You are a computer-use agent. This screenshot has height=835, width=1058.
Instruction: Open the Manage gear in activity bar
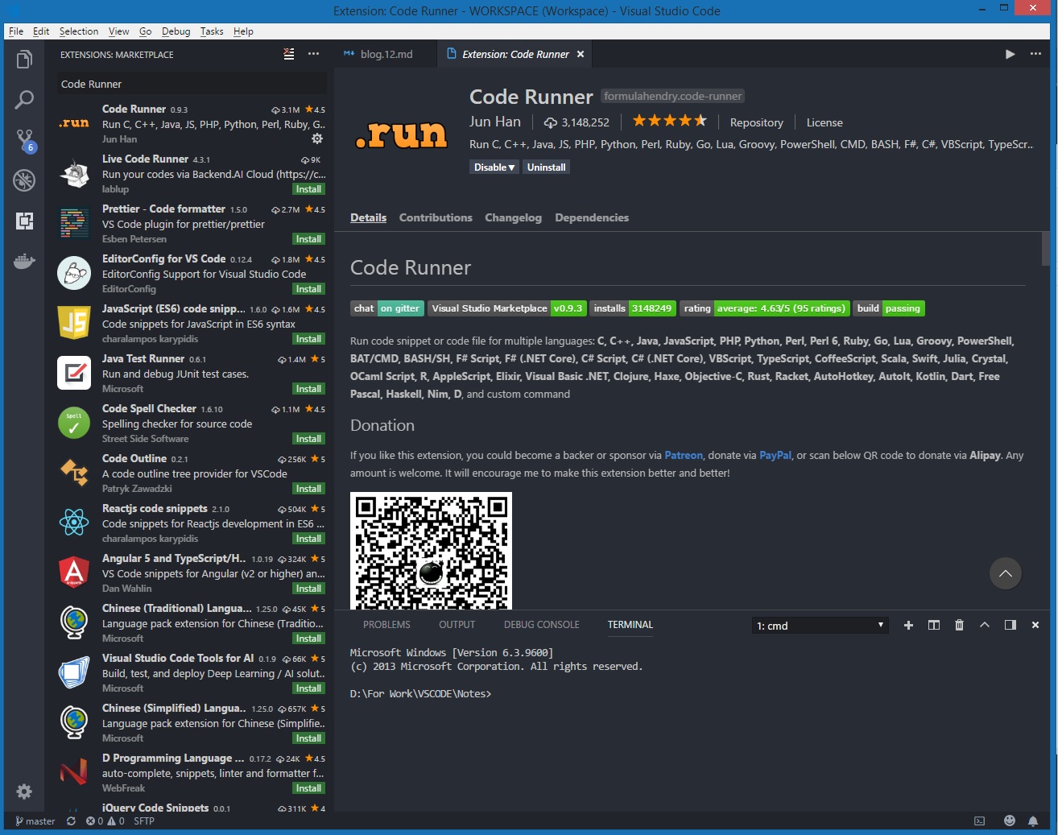coord(24,792)
